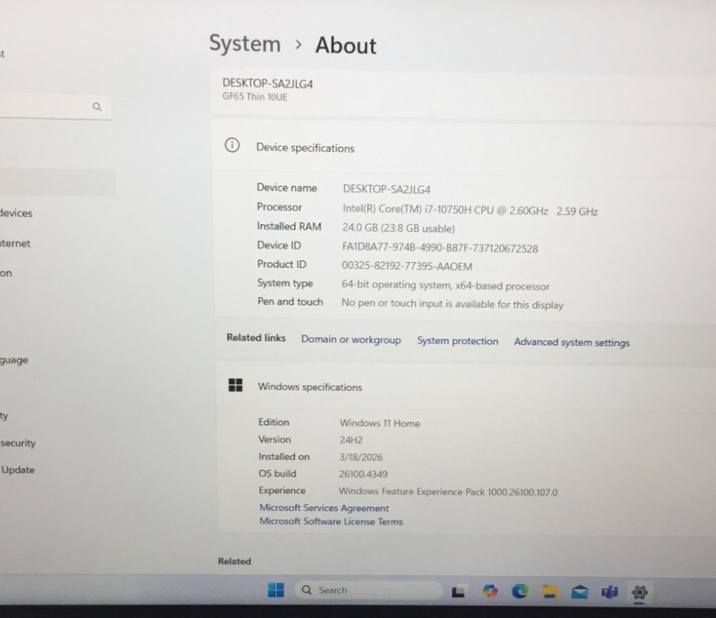This screenshot has width=716, height=618.
Task: Launch Copilot from the taskbar
Action: (x=490, y=591)
